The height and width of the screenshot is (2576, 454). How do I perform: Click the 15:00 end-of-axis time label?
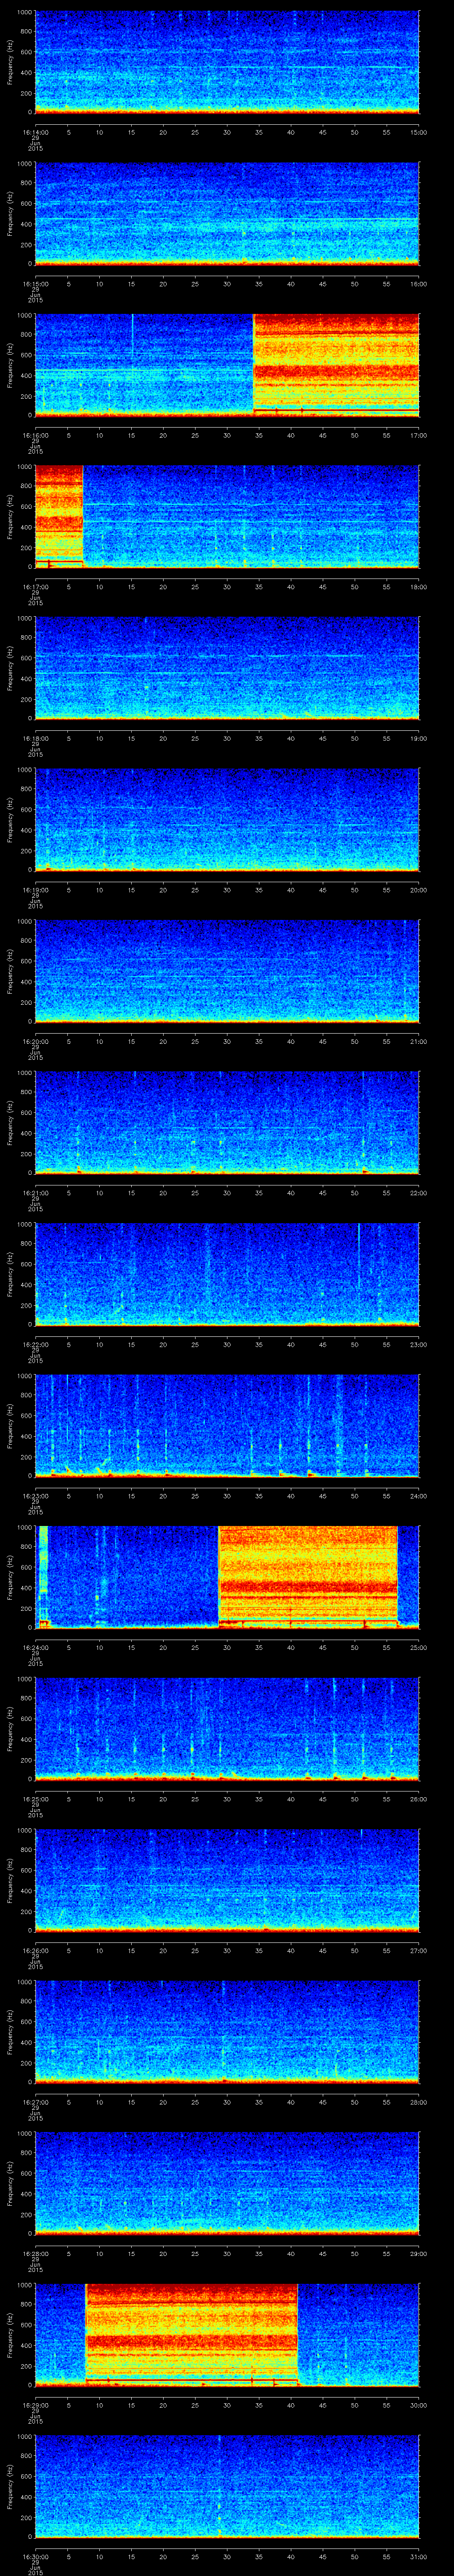[419, 132]
